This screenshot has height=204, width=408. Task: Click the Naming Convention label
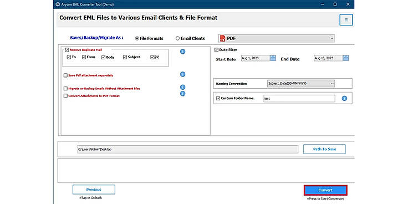[231, 84]
